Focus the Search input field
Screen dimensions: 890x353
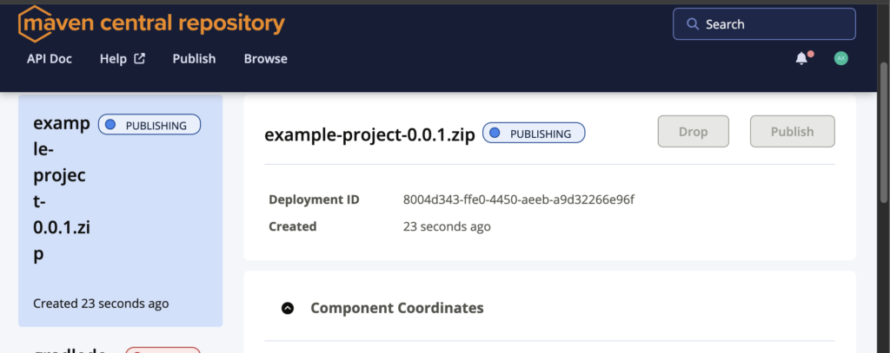tap(774, 24)
